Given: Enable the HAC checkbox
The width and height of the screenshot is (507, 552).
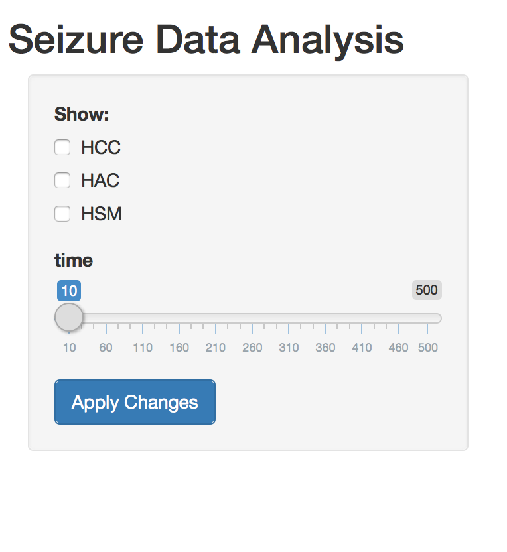Looking at the screenshot, I should [62, 180].
